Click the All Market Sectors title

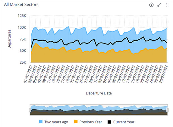coord(21,4)
